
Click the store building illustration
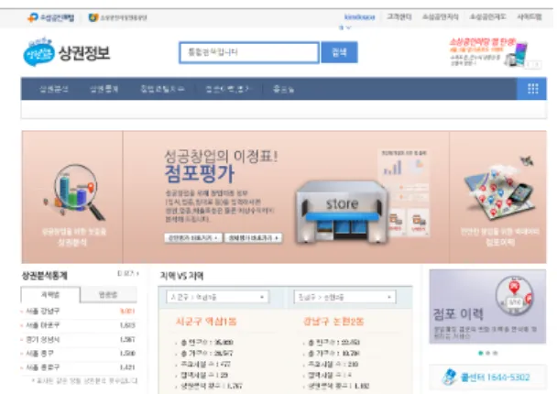click(x=342, y=212)
